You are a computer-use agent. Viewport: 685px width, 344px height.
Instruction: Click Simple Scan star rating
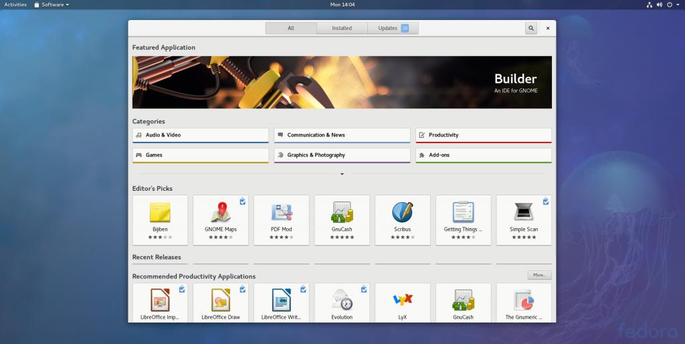(524, 238)
